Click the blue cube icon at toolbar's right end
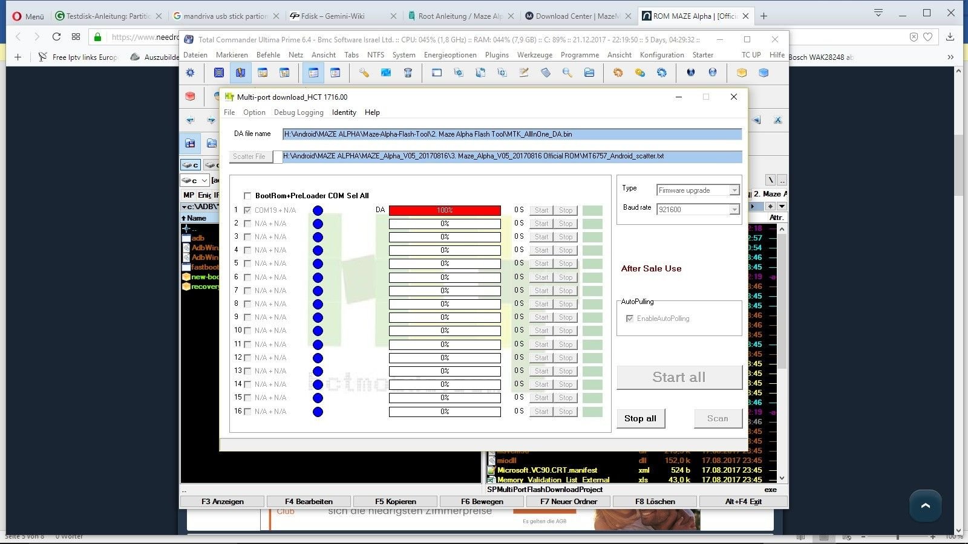This screenshot has width=968, height=544. 764,73
